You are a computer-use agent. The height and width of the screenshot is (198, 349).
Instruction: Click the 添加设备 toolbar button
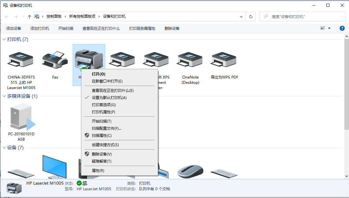click(x=14, y=28)
